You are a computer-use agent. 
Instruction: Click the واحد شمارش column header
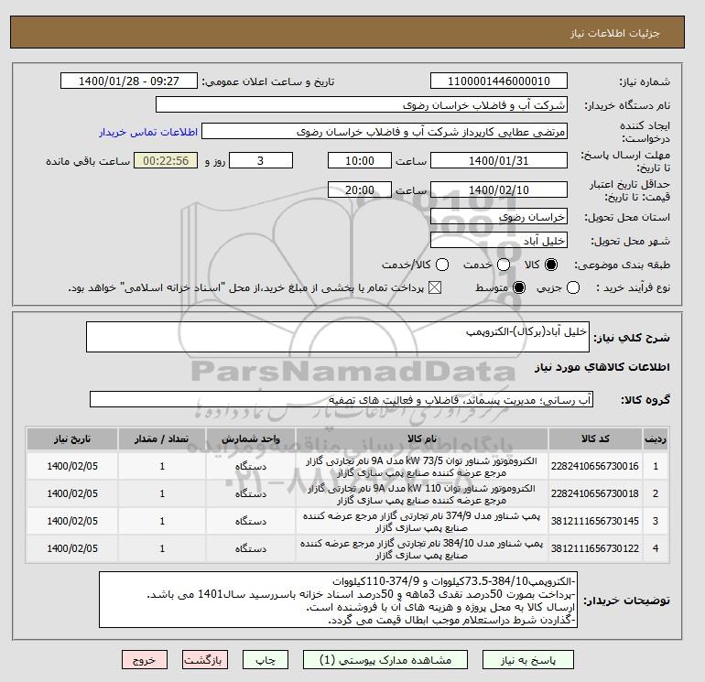pyautogui.click(x=251, y=438)
